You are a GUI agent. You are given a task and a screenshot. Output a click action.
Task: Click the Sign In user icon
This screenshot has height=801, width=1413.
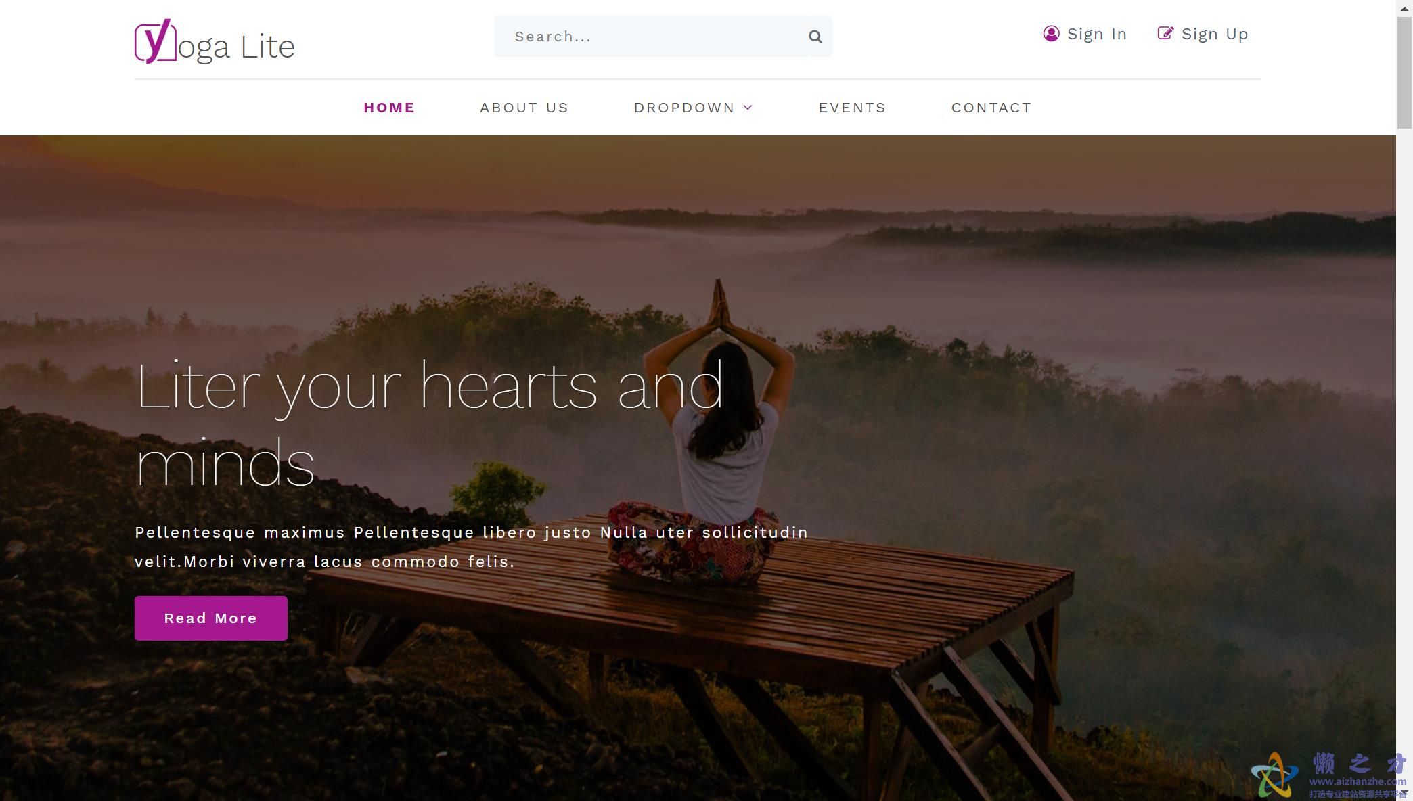[1051, 34]
